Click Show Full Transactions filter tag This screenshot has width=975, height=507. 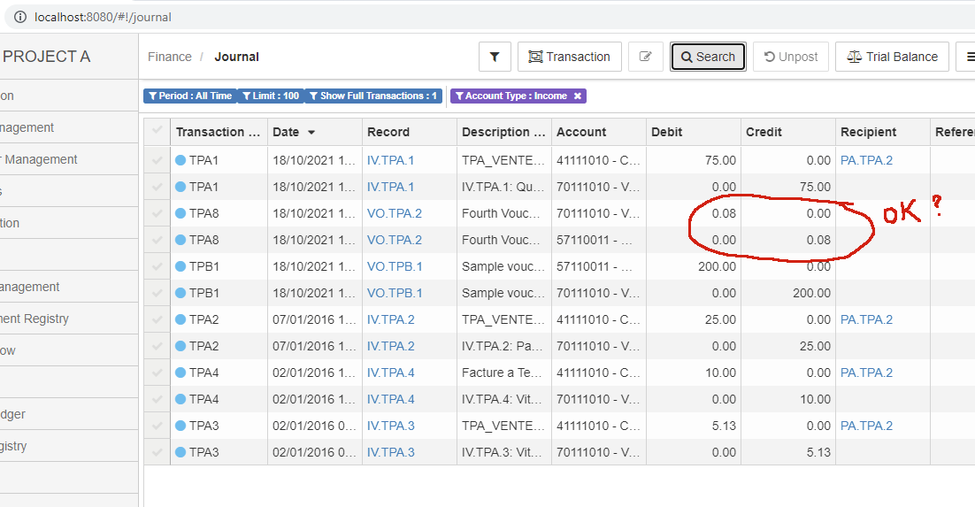point(373,96)
